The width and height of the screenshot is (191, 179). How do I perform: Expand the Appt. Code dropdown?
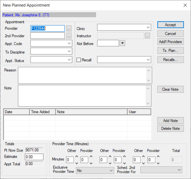[x=69, y=44]
